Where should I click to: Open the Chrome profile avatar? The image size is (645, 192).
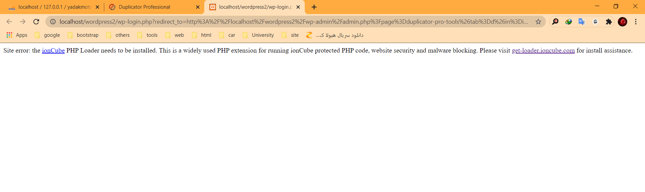coord(622,22)
